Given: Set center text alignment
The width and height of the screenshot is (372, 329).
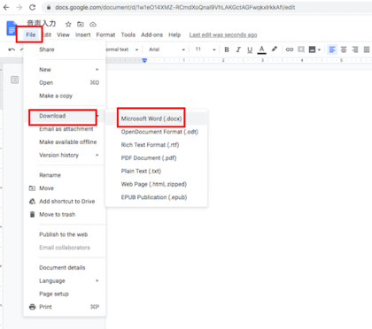Looking at the screenshot, I should (x=344, y=50).
